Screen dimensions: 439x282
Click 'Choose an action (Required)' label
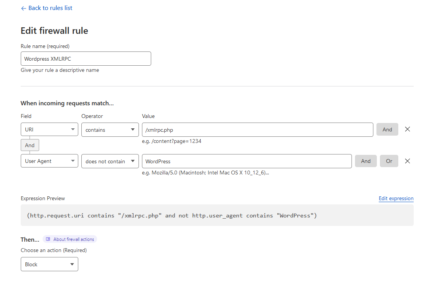point(54,250)
